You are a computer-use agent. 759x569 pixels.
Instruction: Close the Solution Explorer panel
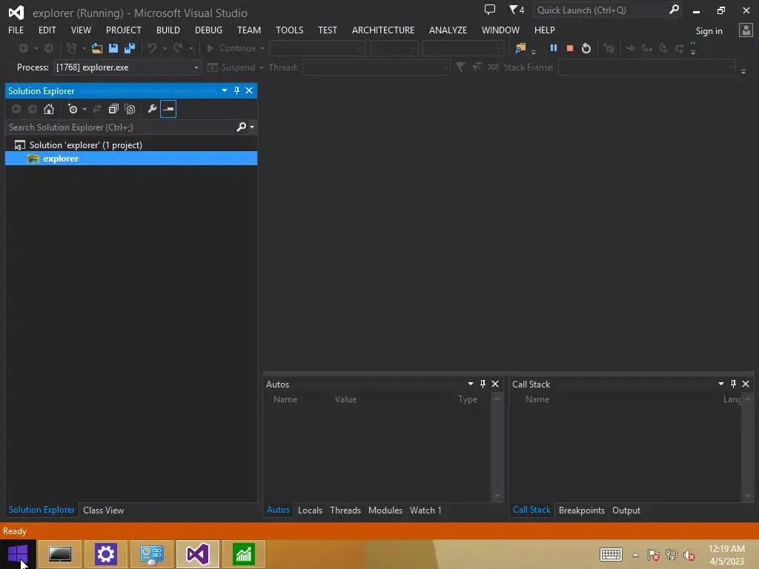pyautogui.click(x=249, y=90)
